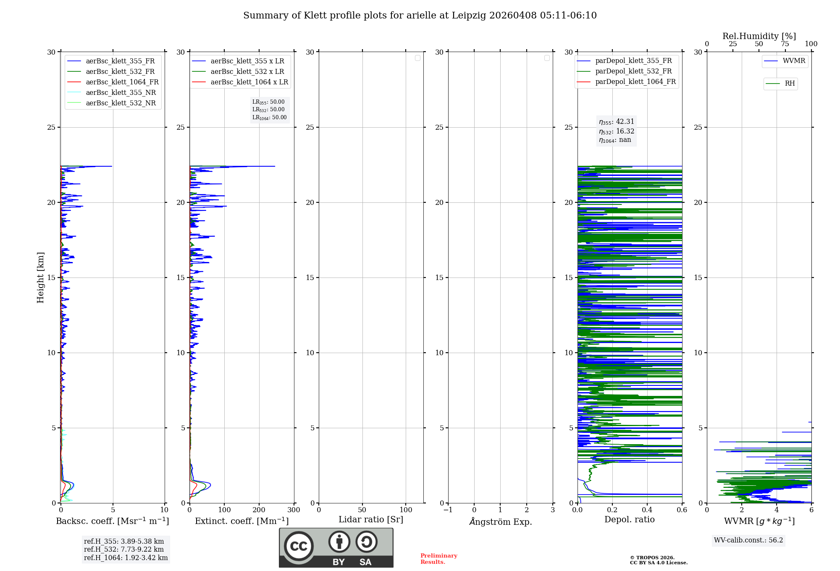Click the empty legend box in Ångström panel
Viewport: 840px width, 571px height.
click(547, 58)
